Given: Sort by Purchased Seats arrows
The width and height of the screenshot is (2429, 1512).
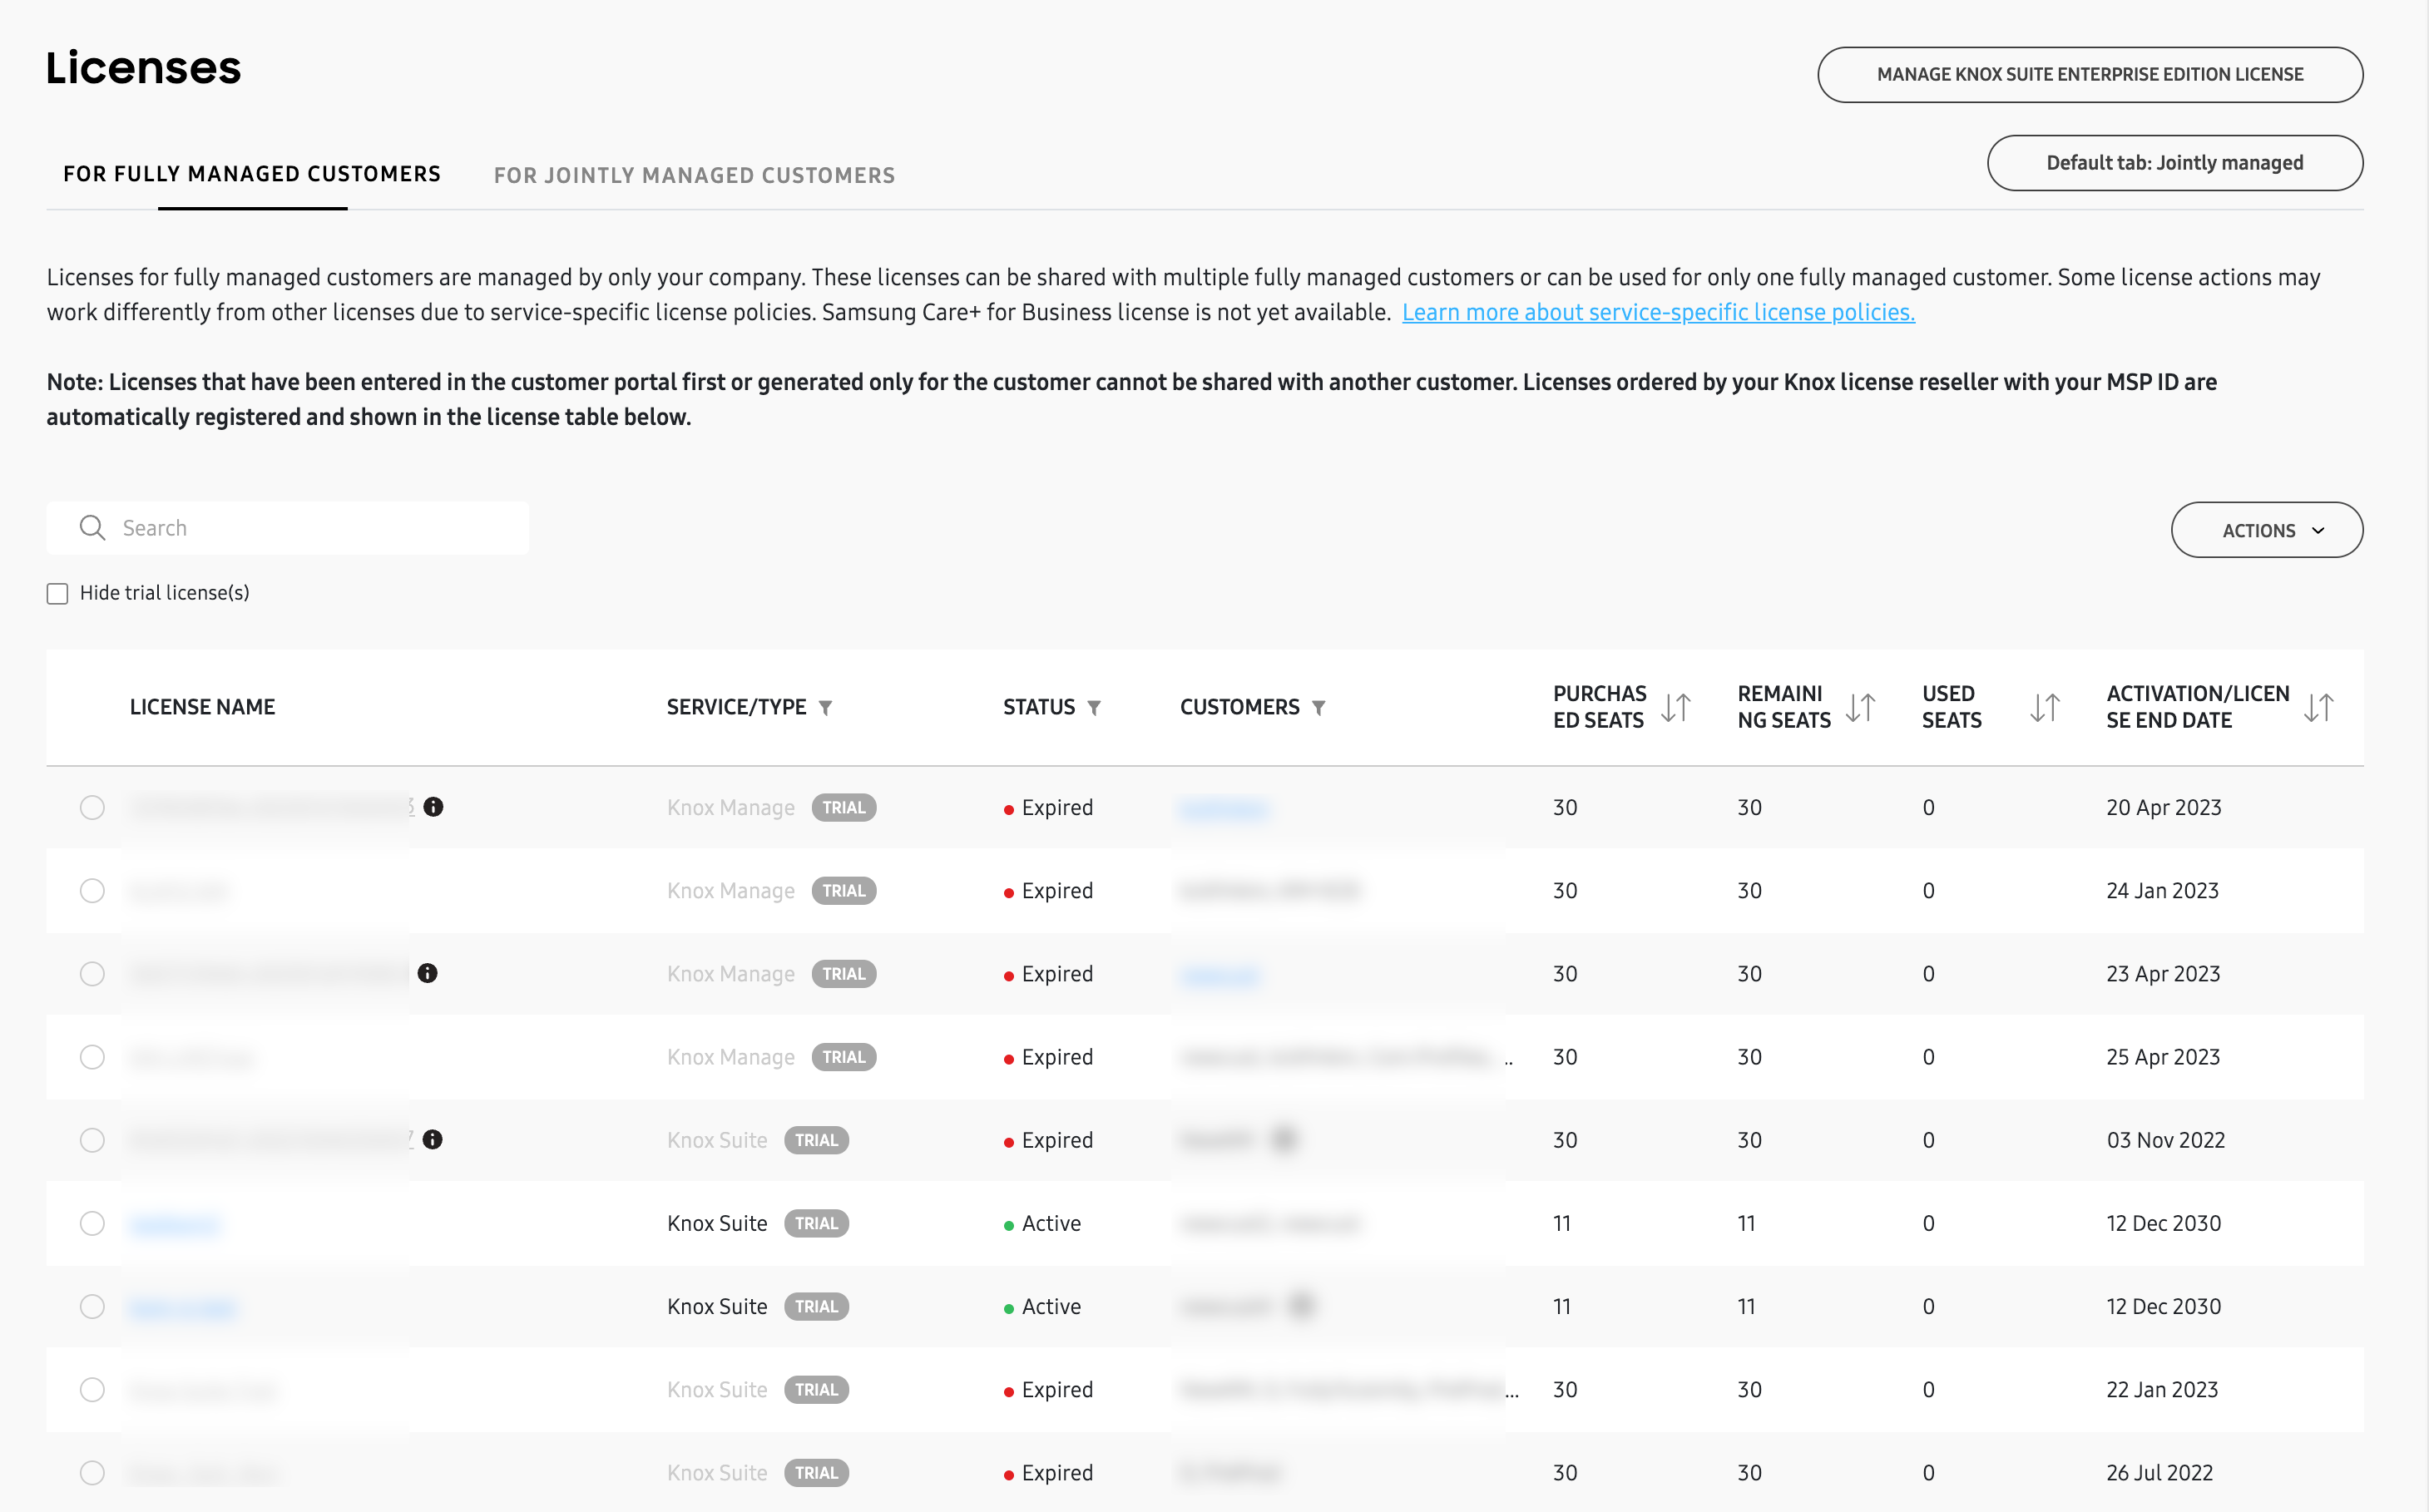Looking at the screenshot, I should 1676,708.
